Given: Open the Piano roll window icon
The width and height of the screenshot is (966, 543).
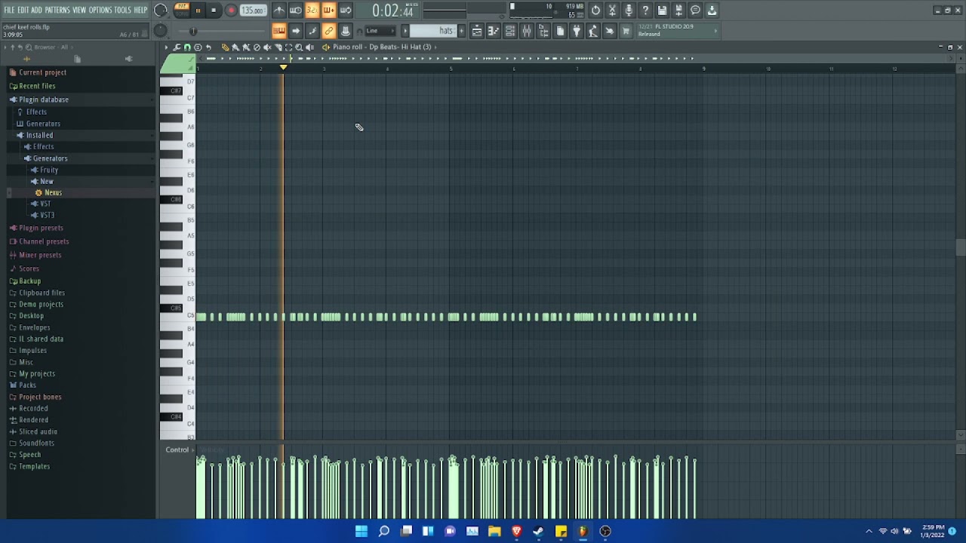Looking at the screenshot, I should tap(494, 31).
